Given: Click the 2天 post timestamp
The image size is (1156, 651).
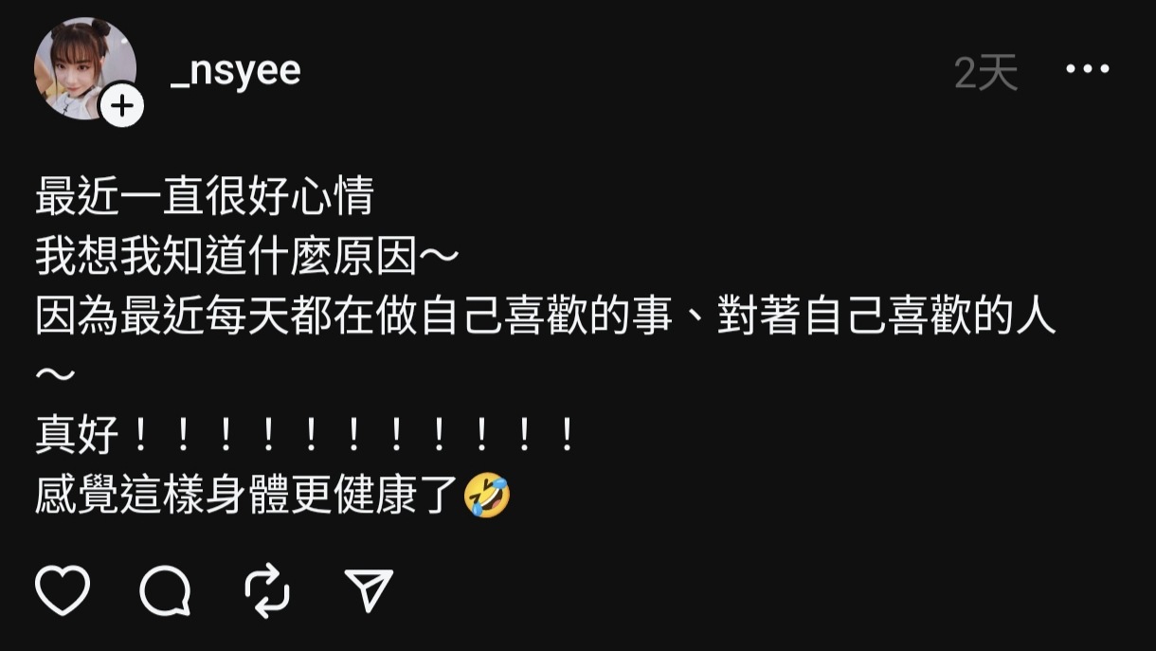Looking at the screenshot, I should (x=985, y=72).
